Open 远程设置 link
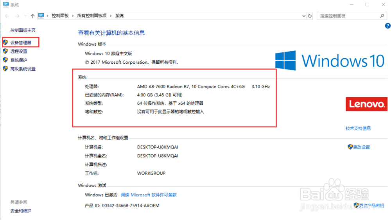391x220 pixels. [19, 51]
